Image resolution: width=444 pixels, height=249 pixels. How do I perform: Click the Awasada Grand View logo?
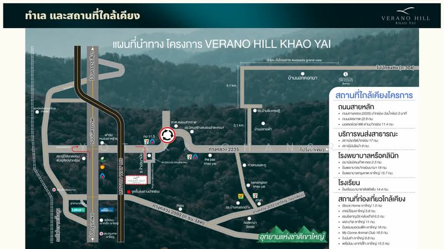click(x=345, y=78)
